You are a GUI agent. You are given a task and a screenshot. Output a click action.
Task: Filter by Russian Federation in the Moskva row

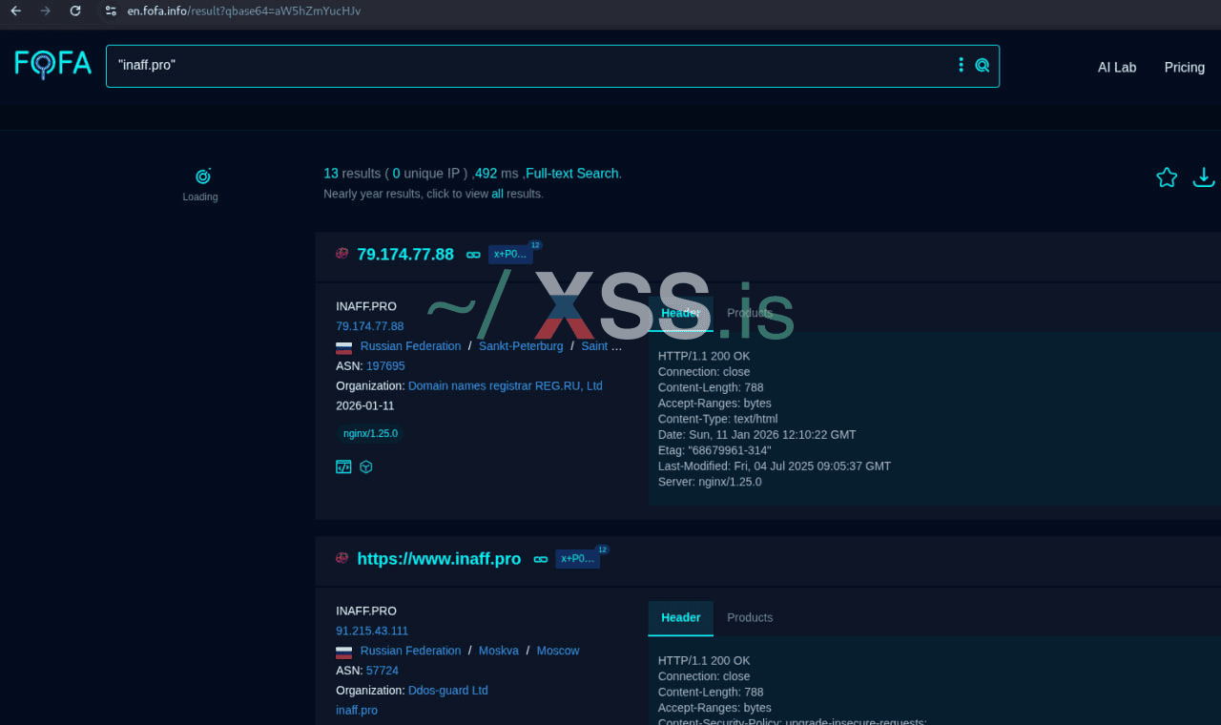[410, 651]
